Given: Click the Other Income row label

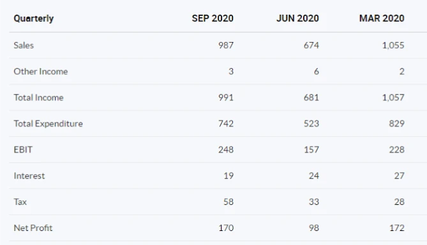Looking at the screenshot, I should pos(41,72).
